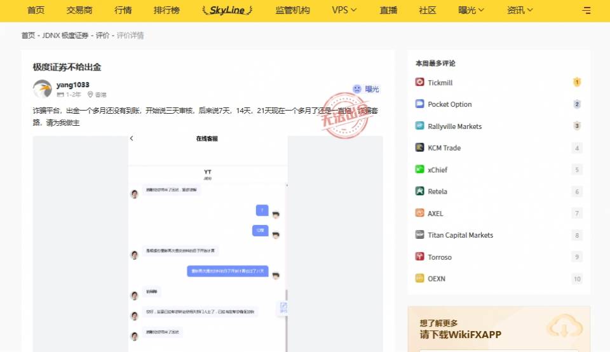Click the OEXN yellow logo icon
Viewport: 610px width, 352px height.
[x=420, y=278]
